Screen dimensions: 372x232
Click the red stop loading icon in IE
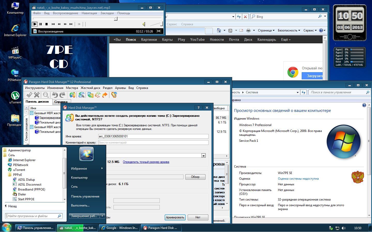point(245,16)
